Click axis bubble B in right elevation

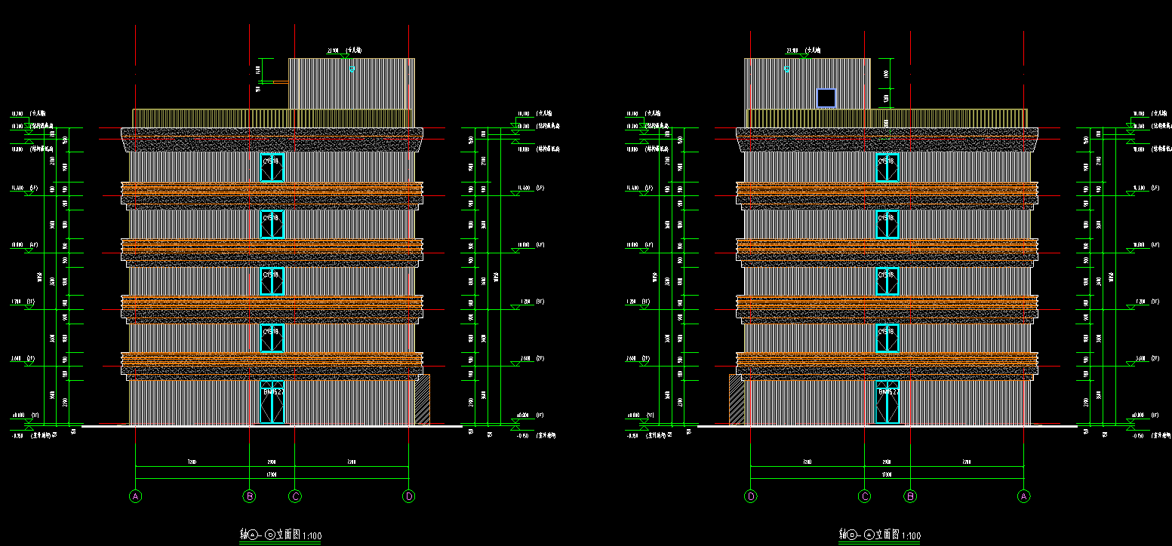(x=910, y=496)
